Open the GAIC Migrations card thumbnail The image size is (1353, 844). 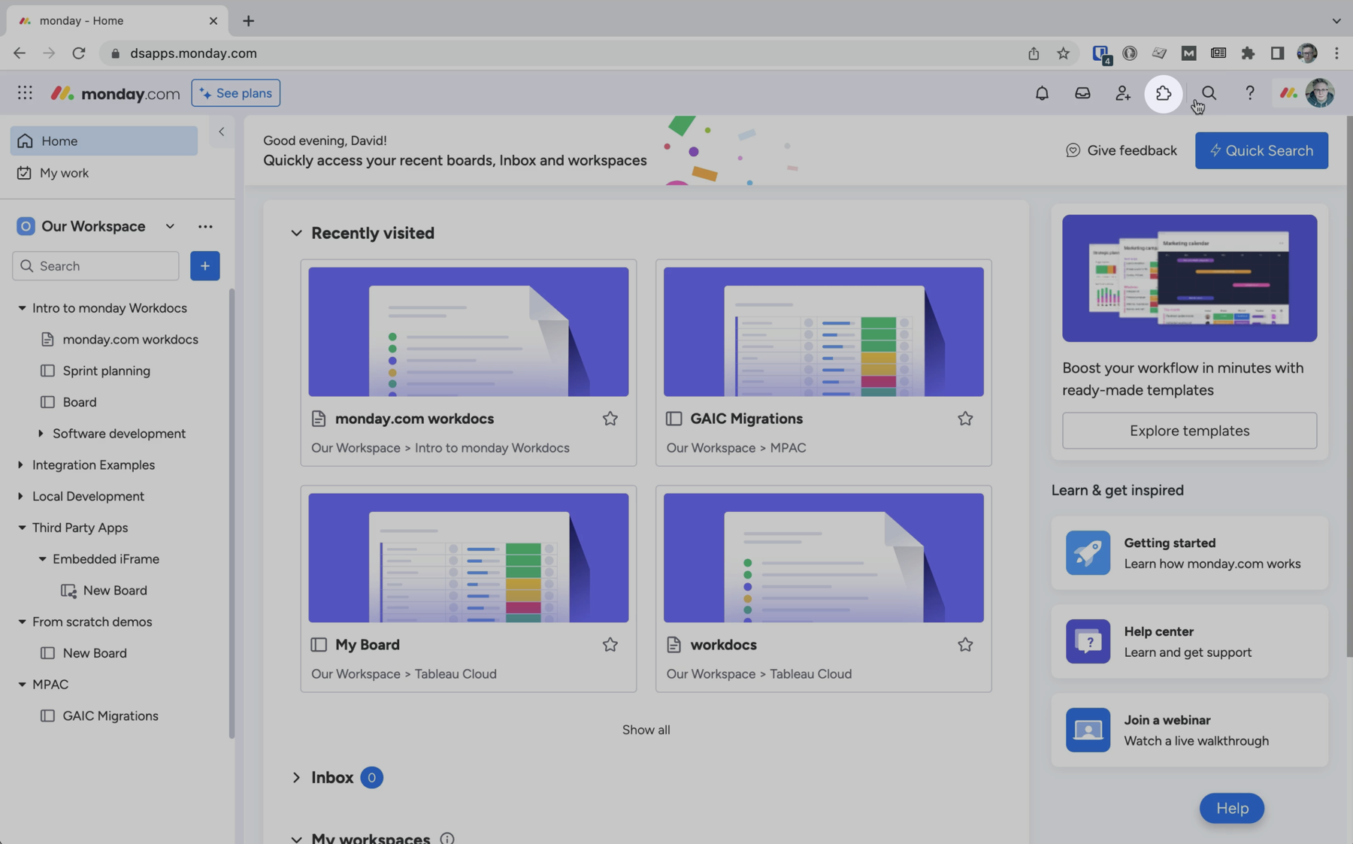823,331
